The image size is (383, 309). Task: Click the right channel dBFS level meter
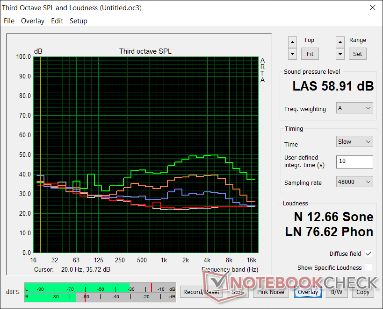(100, 297)
